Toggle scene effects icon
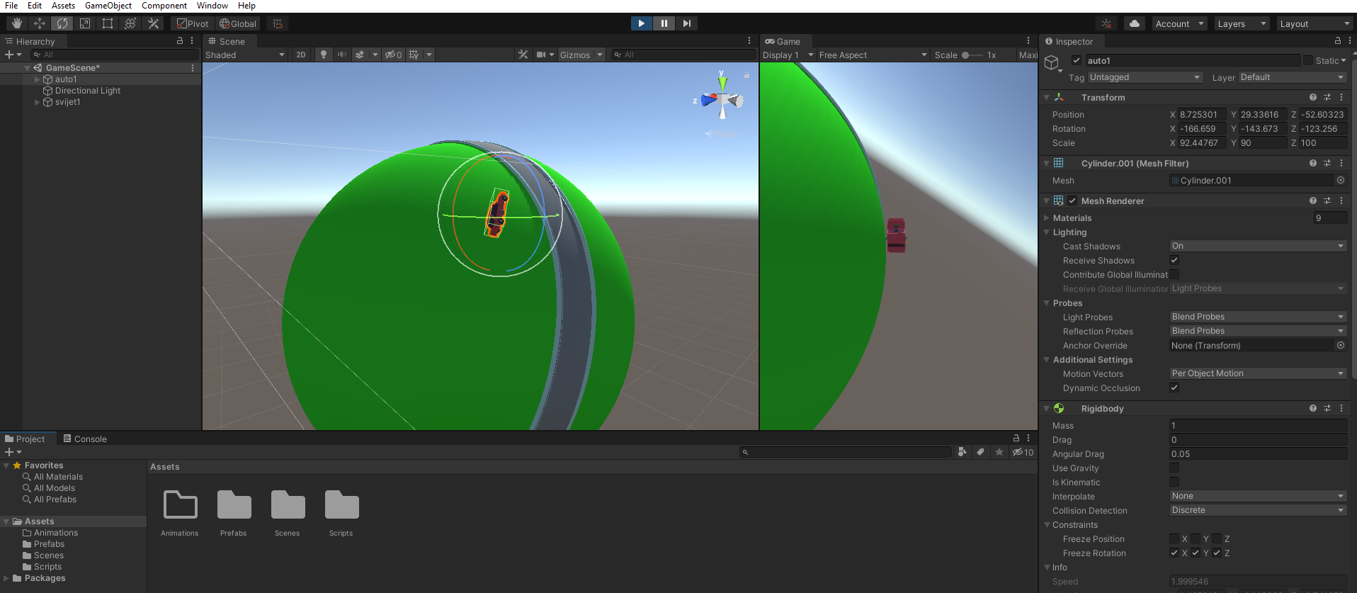Viewport: 1357px width, 593px height. [x=360, y=55]
